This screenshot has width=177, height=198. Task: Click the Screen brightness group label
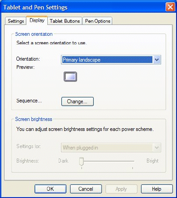pos(34,119)
